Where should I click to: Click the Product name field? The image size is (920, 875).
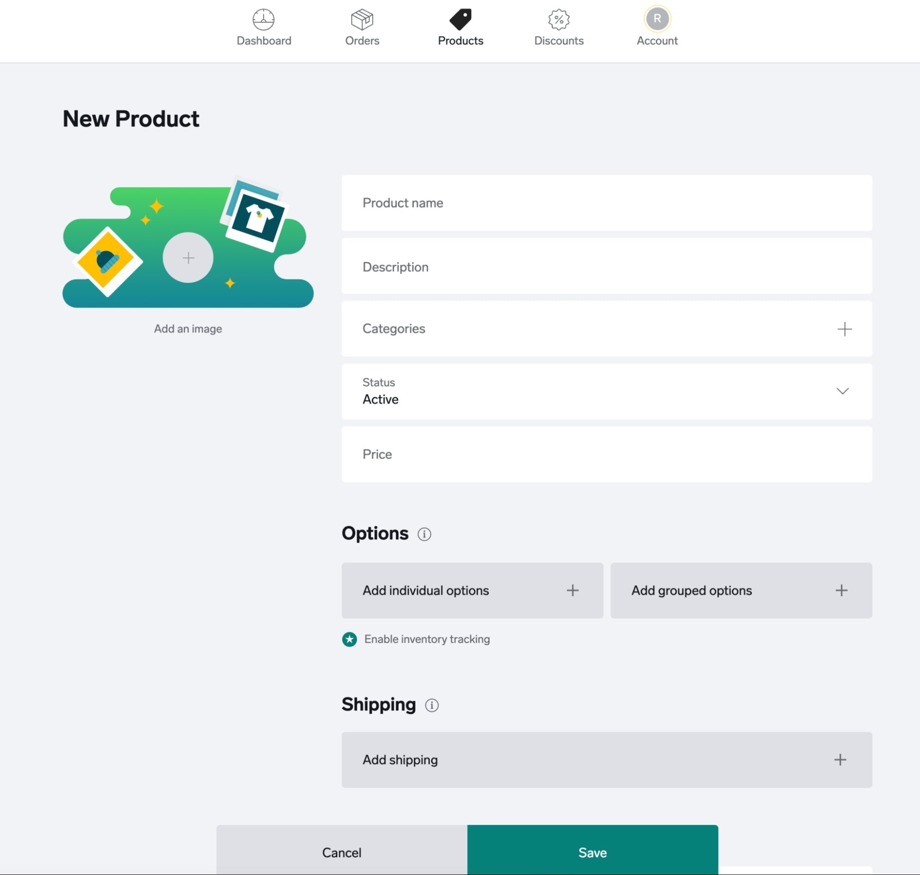click(606, 203)
